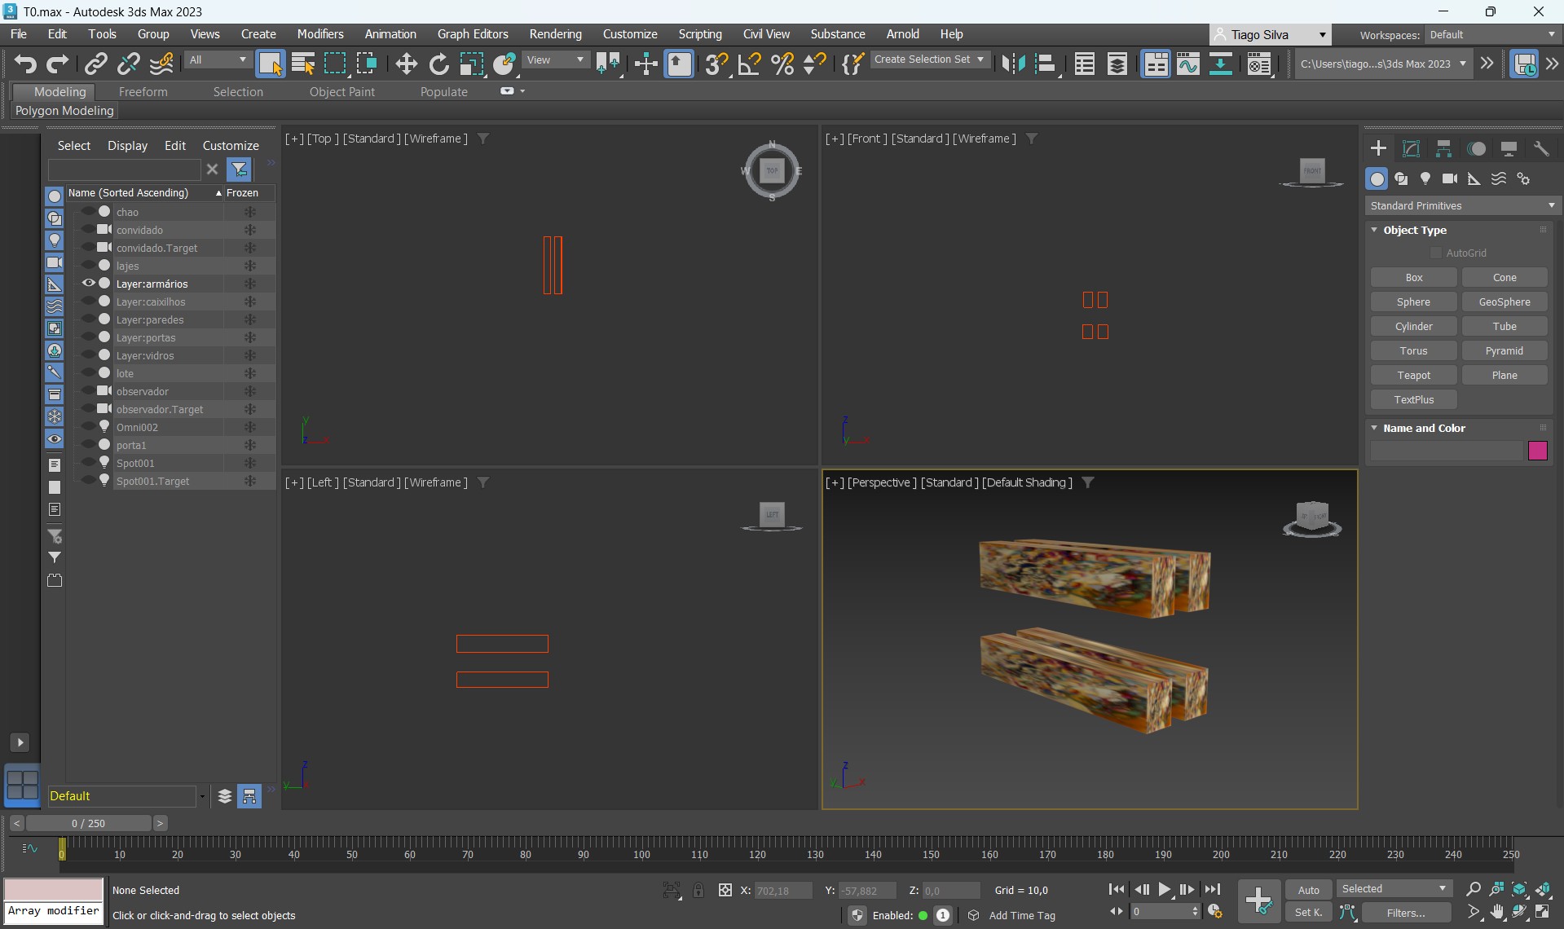Click the Mirror tool icon
Screen dimensions: 1564x929
(1012, 64)
